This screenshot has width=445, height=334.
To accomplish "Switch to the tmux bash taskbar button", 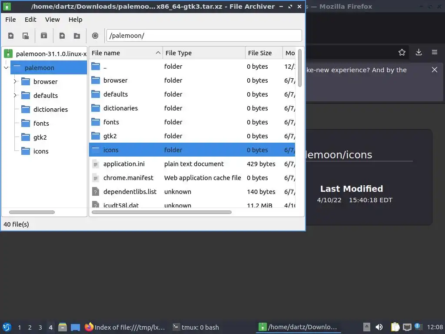I will coord(196,327).
